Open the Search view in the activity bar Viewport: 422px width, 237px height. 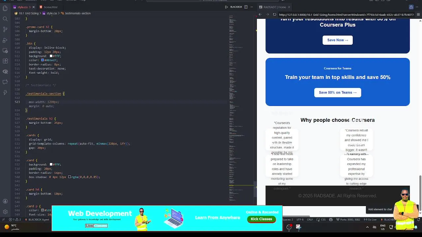coord(5,19)
